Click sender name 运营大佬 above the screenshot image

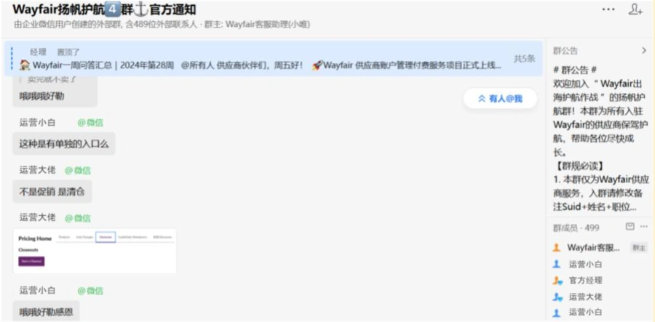click(37, 217)
